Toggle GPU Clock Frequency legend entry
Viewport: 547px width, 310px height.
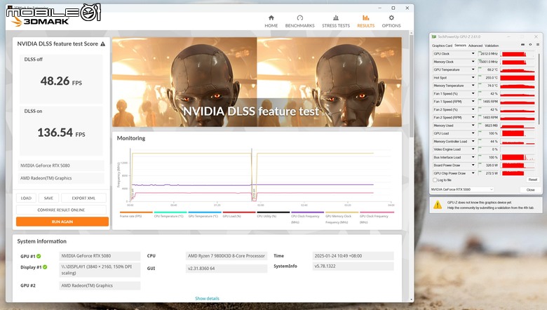tap(377, 217)
